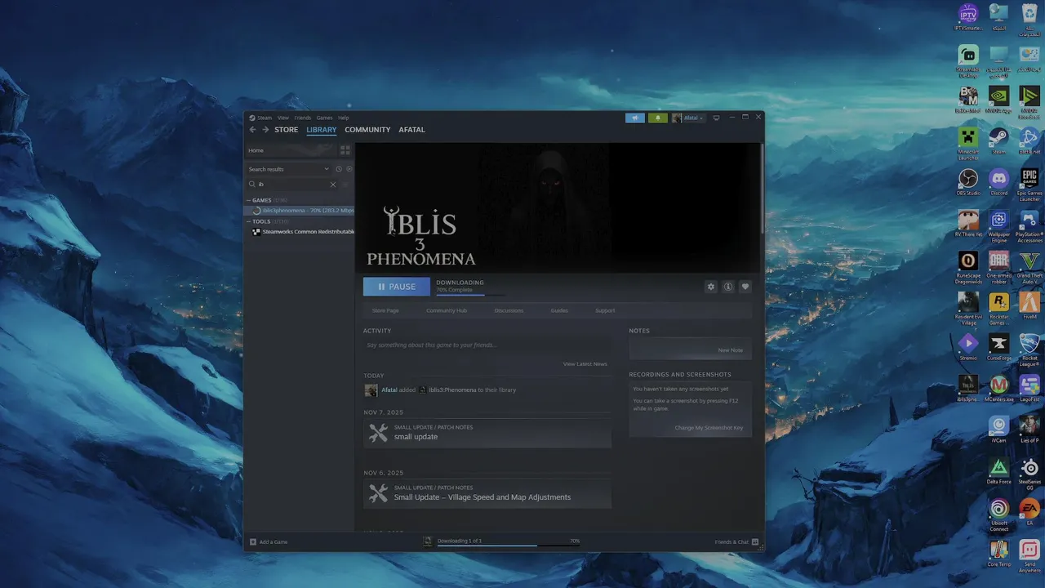Collapse the GAMES category
This screenshot has height=588, width=1045.
tap(249, 200)
